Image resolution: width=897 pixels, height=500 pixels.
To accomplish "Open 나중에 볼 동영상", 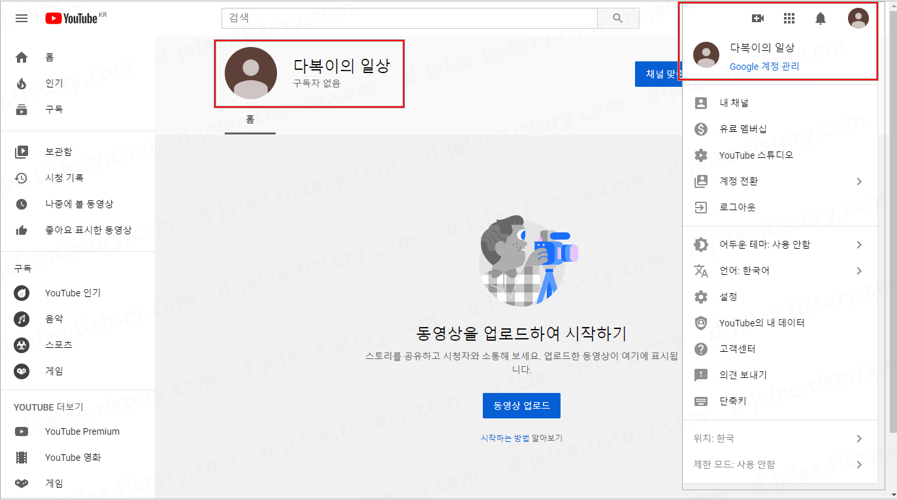I will [78, 204].
